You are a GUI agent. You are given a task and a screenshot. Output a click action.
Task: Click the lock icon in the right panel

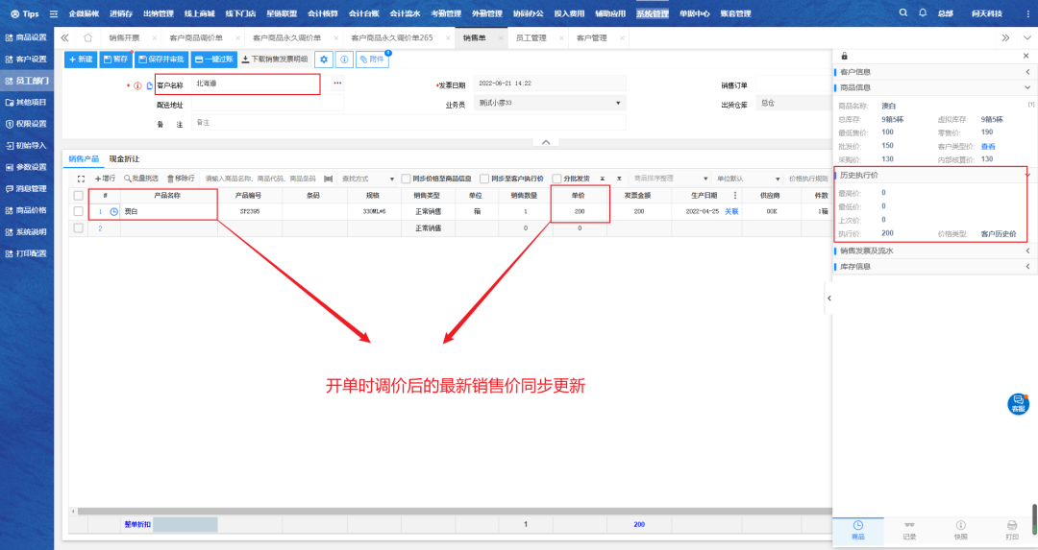click(844, 57)
